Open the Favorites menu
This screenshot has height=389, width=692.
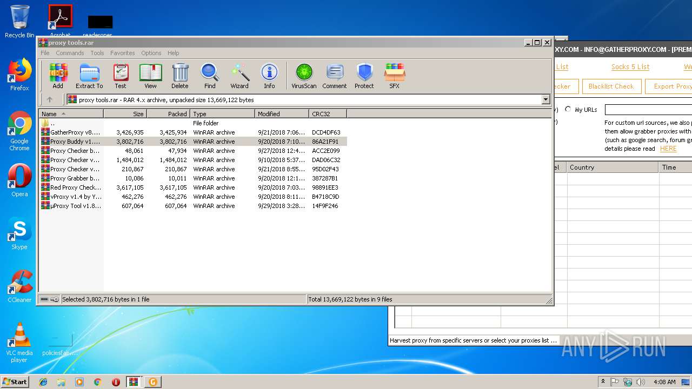[x=123, y=53]
